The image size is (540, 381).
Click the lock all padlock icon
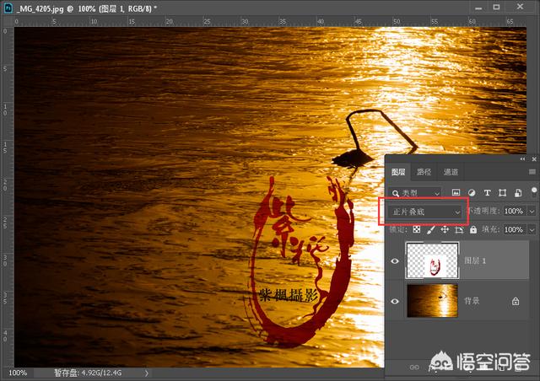coord(472,229)
